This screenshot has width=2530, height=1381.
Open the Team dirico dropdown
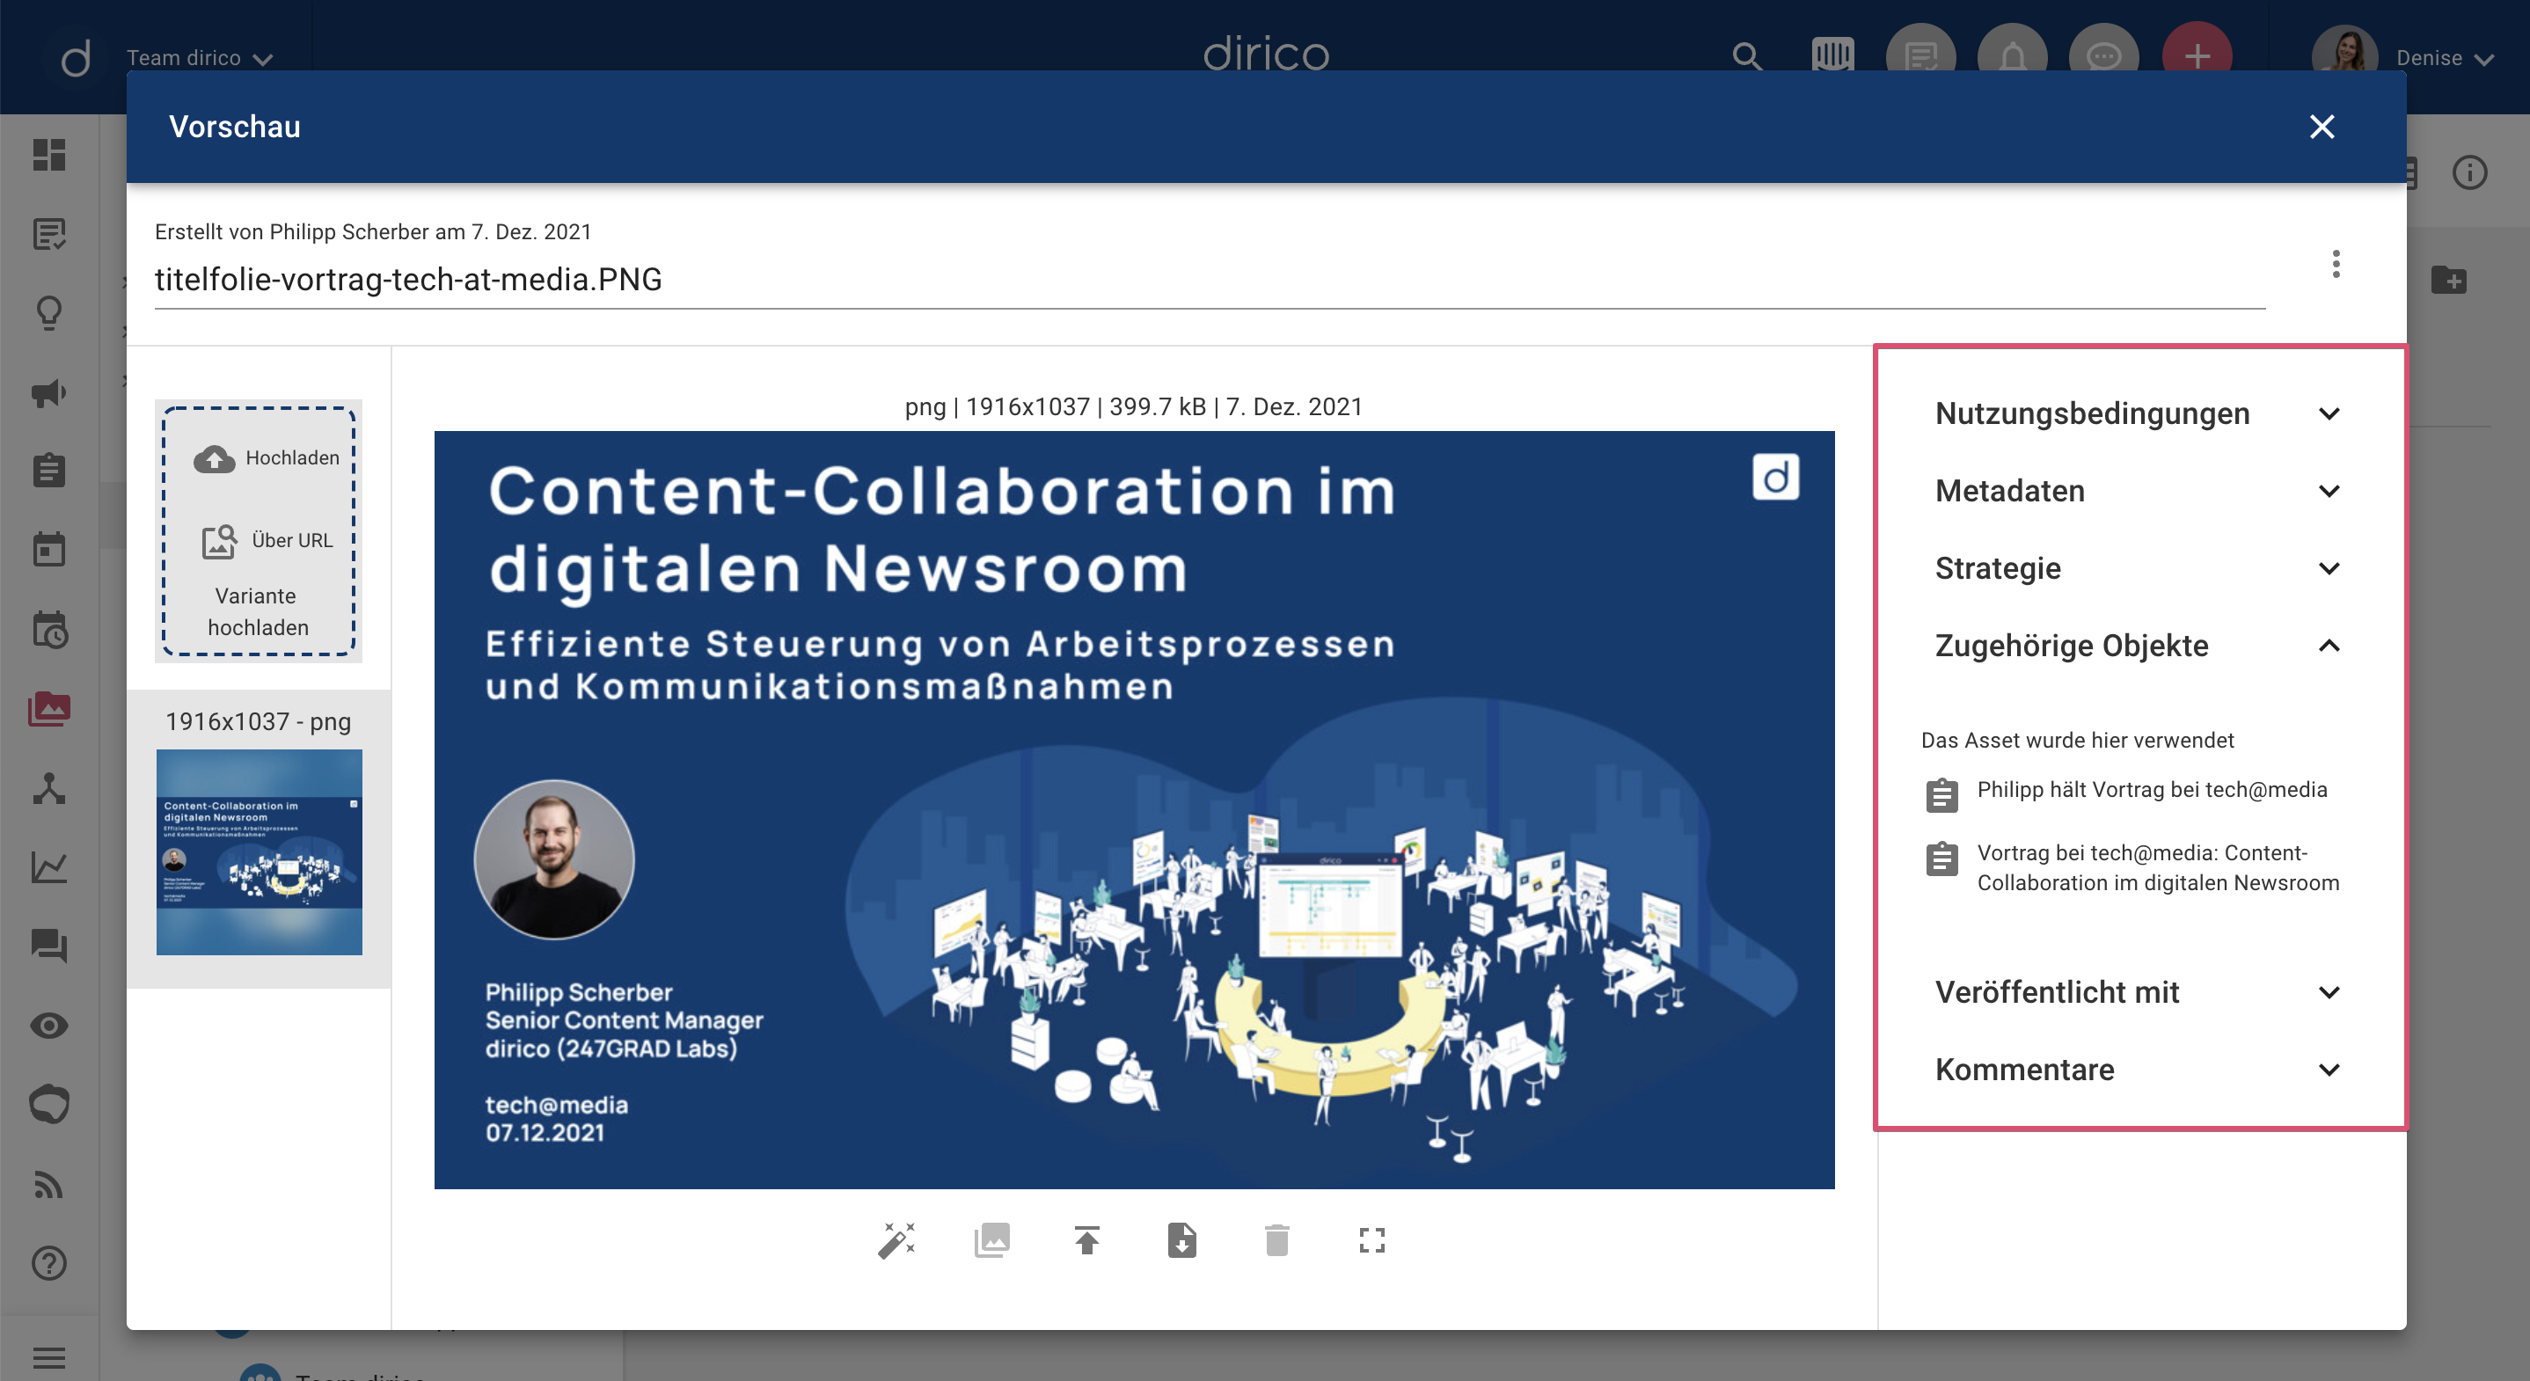pos(200,58)
